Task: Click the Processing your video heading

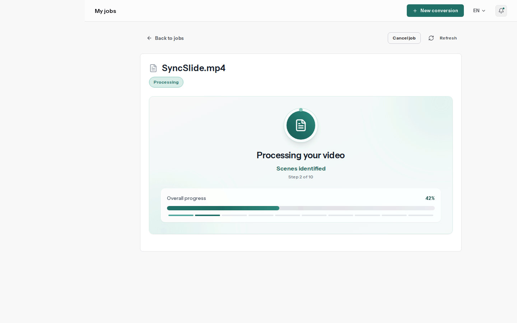Action: click(301, 155)
